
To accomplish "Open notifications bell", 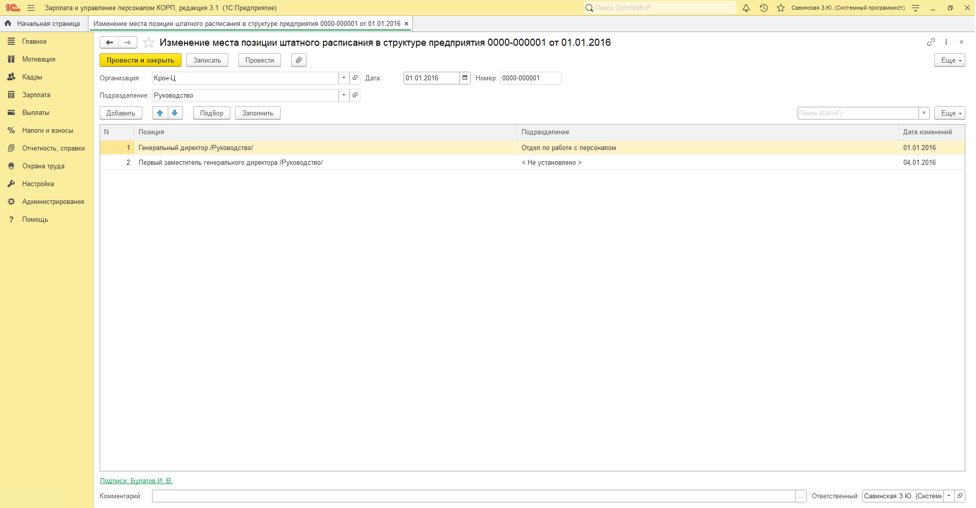I will 746,8.
